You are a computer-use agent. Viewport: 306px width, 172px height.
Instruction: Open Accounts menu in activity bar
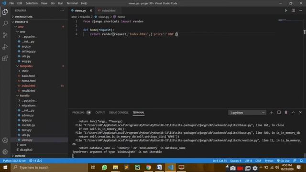[x=5, y=140]
